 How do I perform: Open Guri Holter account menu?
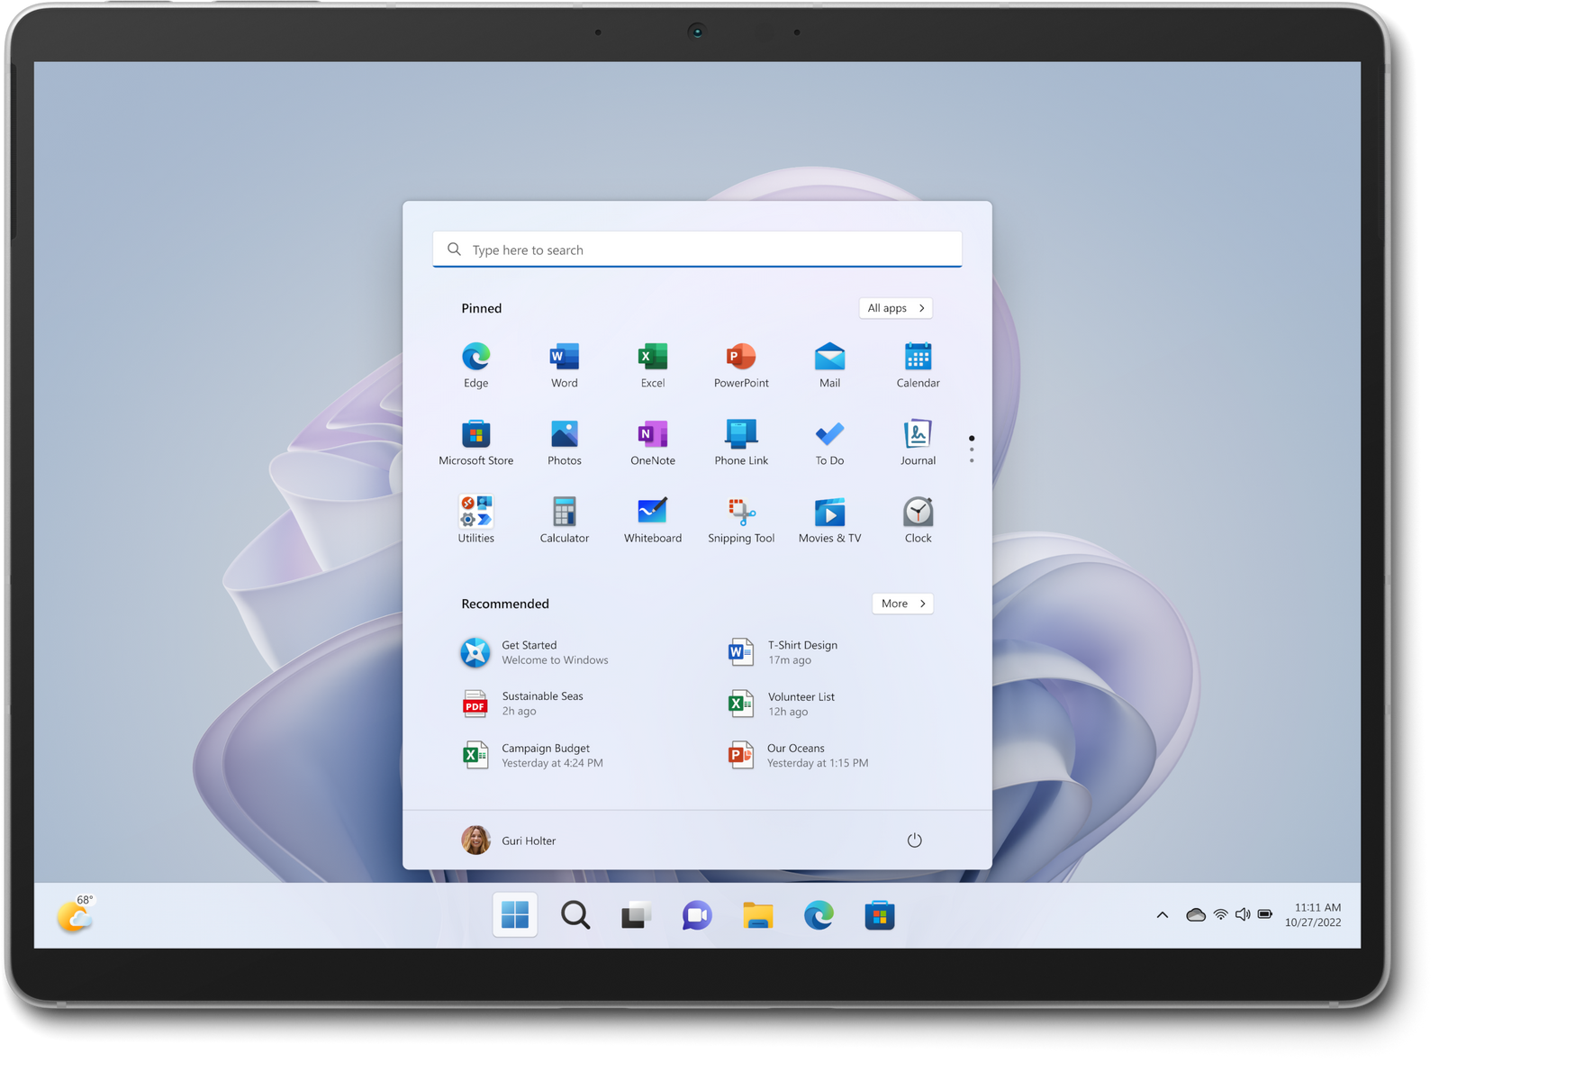(509, 840)
